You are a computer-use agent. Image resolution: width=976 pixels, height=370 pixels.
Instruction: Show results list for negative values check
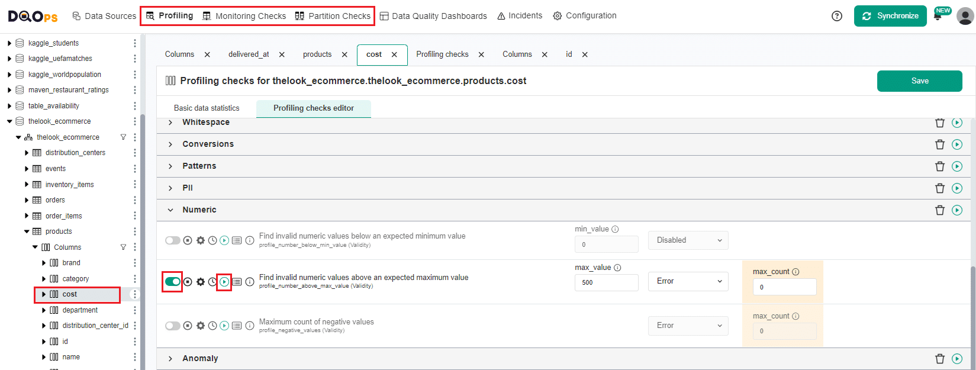coord(237,326)
